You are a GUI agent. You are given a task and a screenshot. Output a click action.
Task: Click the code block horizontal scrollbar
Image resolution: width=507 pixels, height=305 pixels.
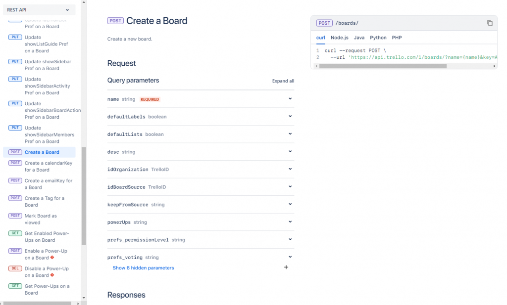[383, 66]
